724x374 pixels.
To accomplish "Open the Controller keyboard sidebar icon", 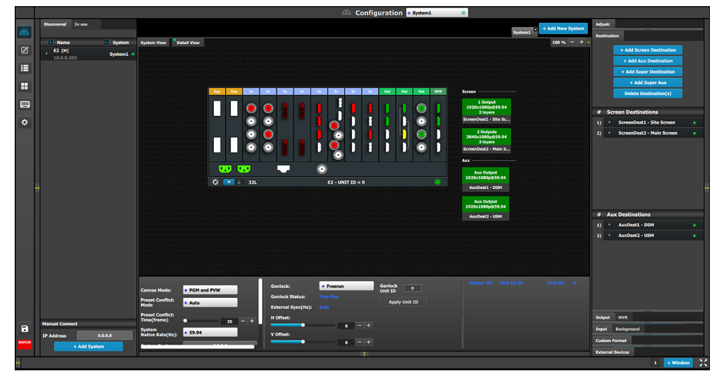I will coord(25,104).
